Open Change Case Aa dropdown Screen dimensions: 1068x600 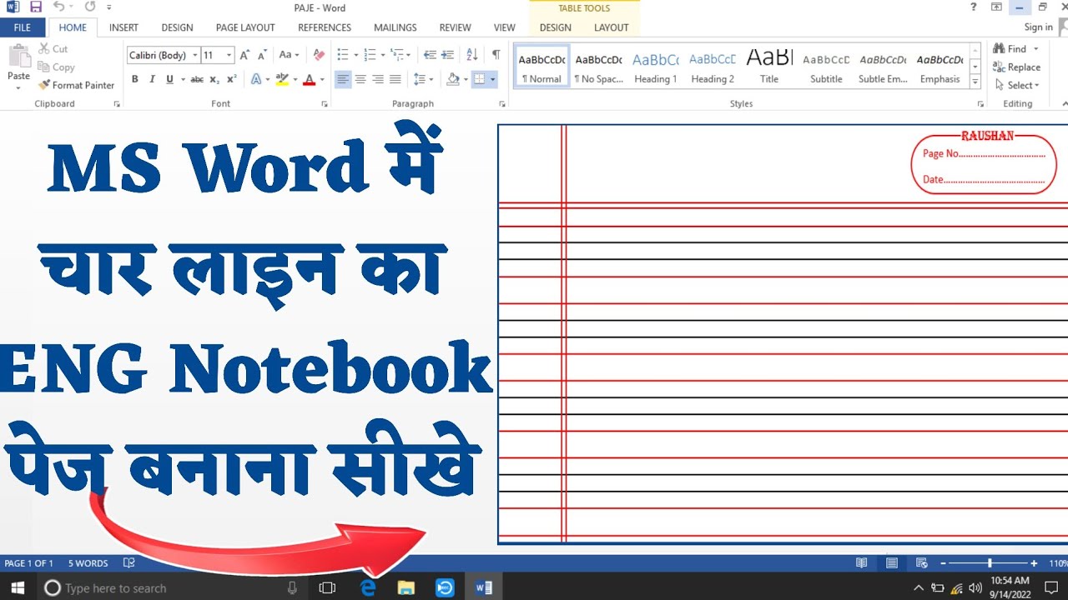pos(290,55)
